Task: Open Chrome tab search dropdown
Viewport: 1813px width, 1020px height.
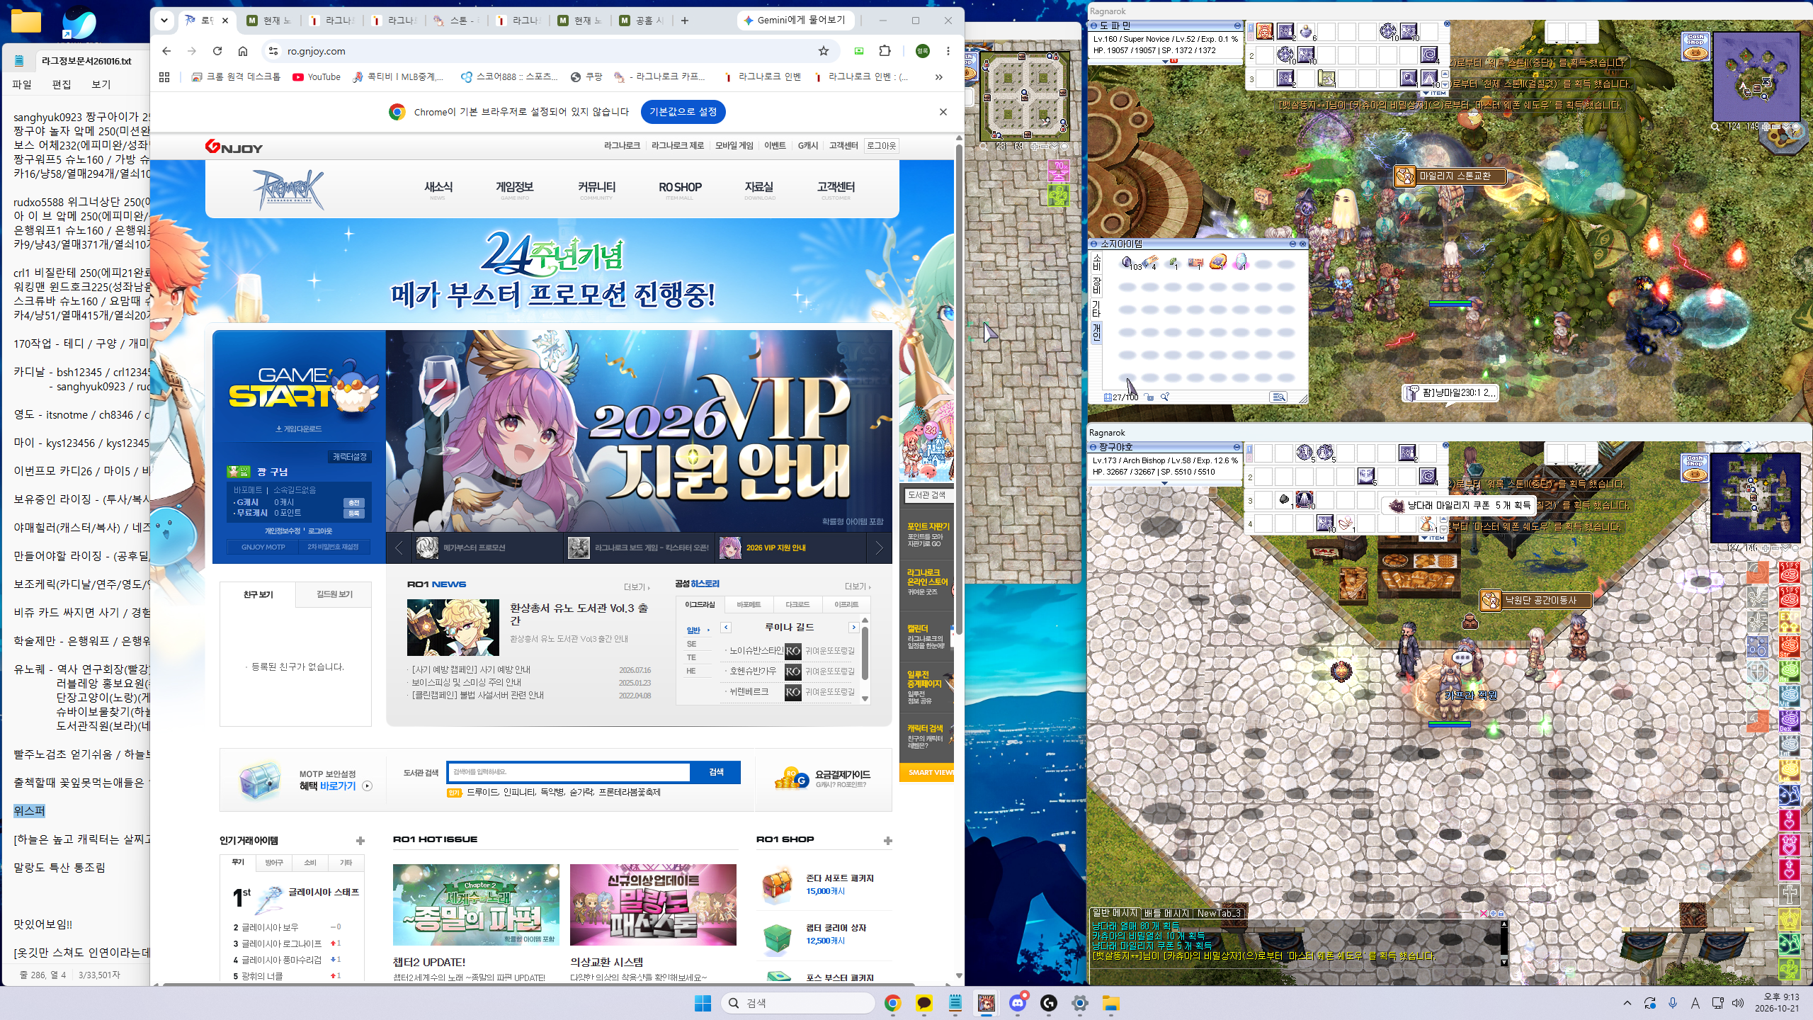Action: pyautogui.click(x=164, y=21)
